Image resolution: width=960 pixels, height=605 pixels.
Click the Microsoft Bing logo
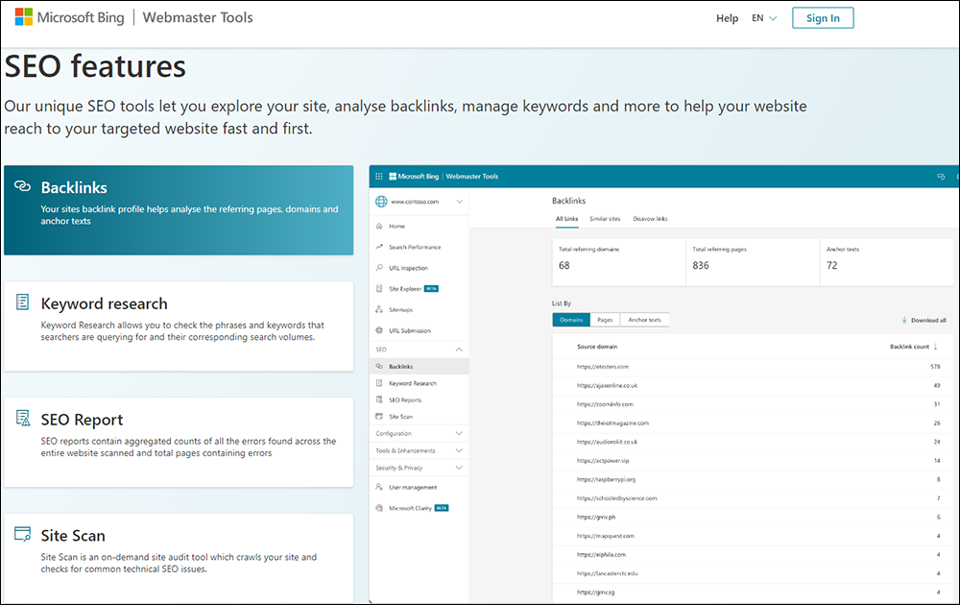tap(69, 17)
